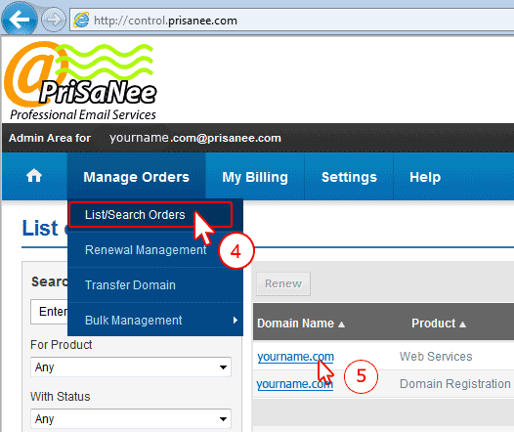Click the Web Services product cell
Screen dimensions: 514x432
(x=436, y=357)
